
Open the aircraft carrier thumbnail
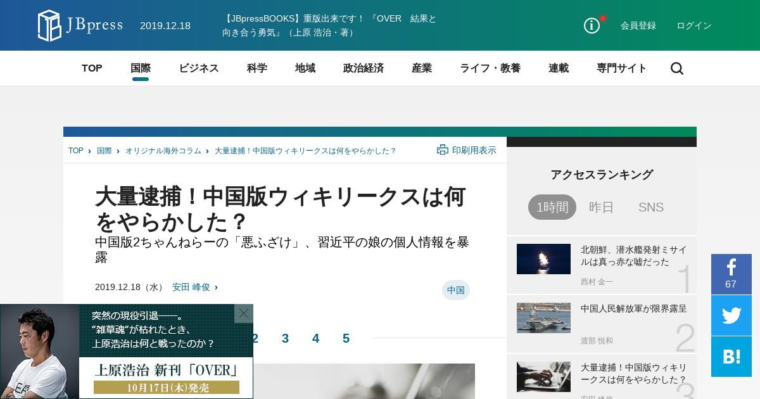tap(543, 318)
